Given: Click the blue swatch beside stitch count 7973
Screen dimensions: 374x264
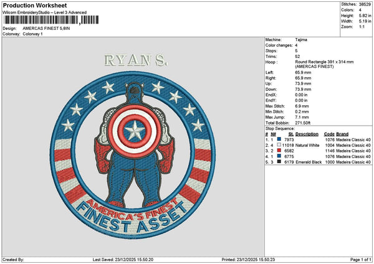Looking at the screenshot, I should [x=279, y=139].
